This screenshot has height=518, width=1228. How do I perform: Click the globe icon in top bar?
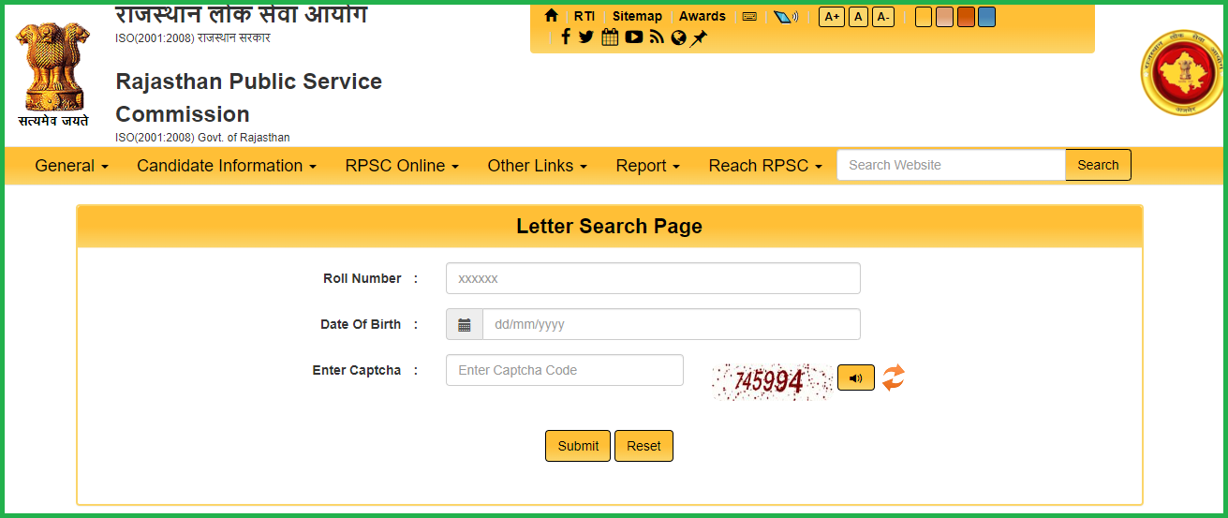(x=679, y=38)
